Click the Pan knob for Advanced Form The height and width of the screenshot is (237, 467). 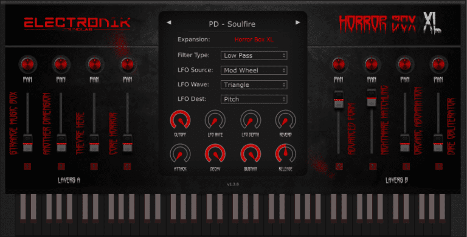(x=339, y=64)
